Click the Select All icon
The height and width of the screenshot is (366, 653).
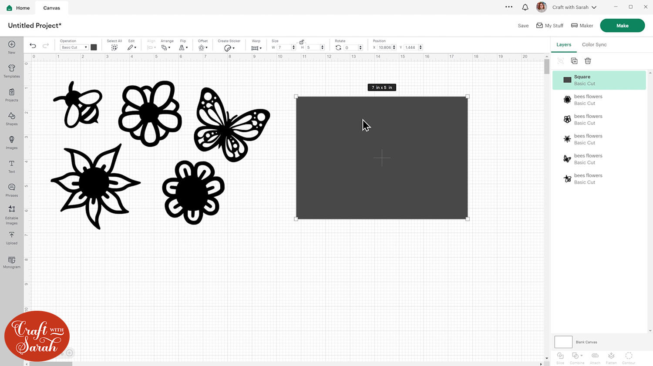tap(114, 47)
